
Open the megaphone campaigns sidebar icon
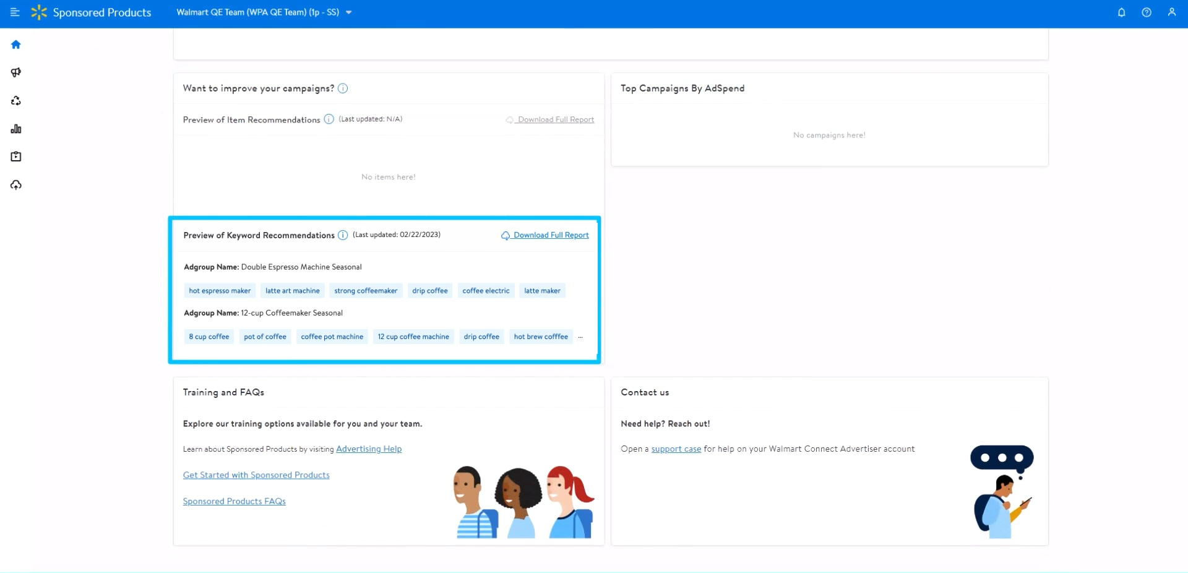click(16, 72)
